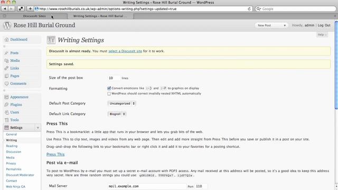Viewport: 338px width, 190px height.
Task: Reload the page with refresh icon
Action: tap(249, 9)
